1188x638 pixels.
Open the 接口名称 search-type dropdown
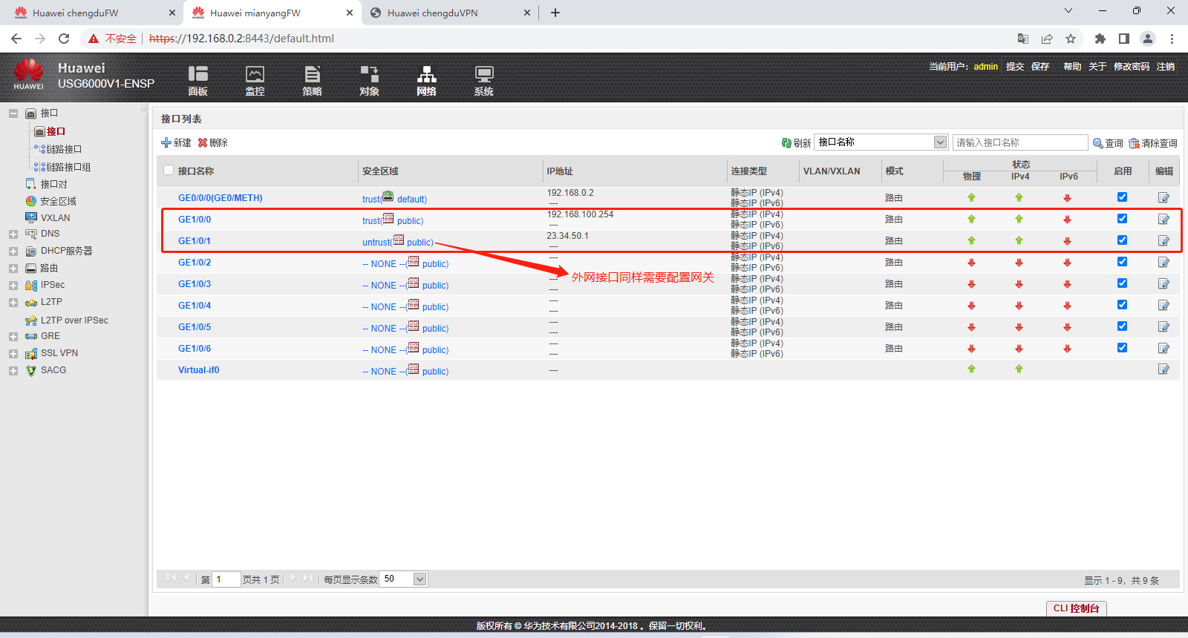(x=881, y=142)
